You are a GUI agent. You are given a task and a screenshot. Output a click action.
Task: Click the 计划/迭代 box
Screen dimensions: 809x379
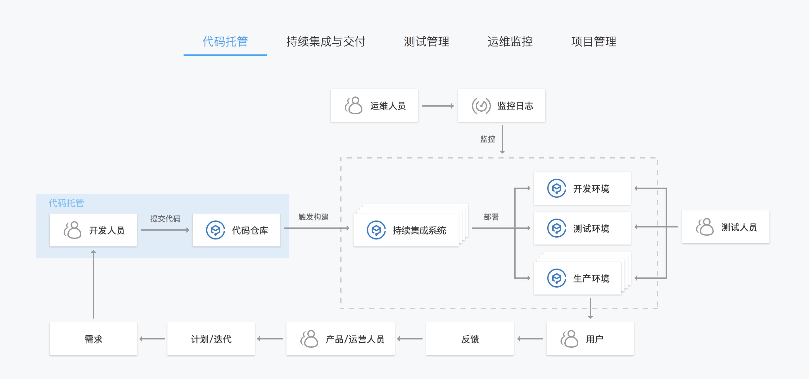pos(211,339)
